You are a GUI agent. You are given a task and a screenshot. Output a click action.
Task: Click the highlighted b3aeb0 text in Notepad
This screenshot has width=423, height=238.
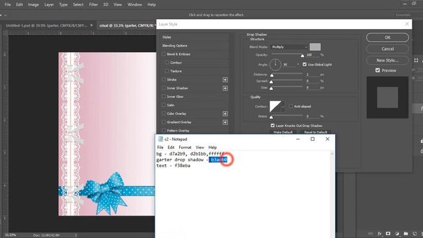pyautogui.click(x=218, y=160)
